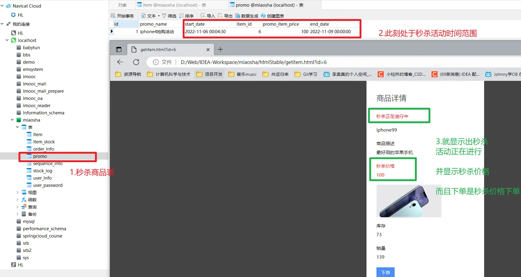Go back in the browser
The image size is (521, 277).
tap(120, 62)
